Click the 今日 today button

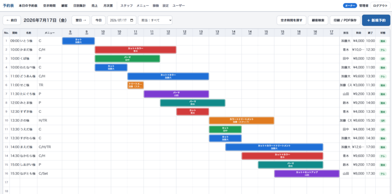(x=98, y=20)
